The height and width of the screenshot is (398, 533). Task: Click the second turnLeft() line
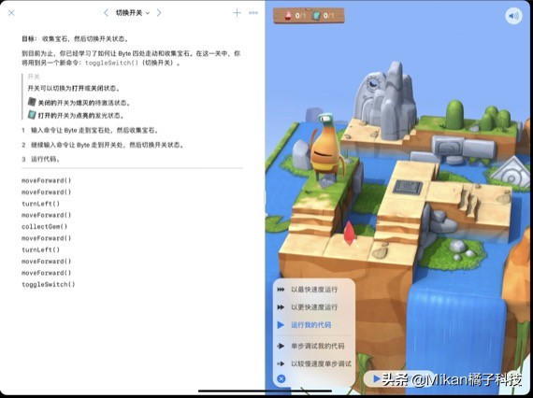tap(40, 249)
